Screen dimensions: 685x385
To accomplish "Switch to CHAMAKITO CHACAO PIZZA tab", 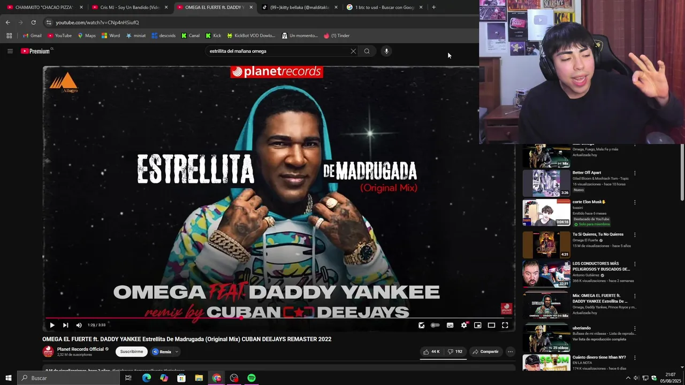I will (44, 7).
